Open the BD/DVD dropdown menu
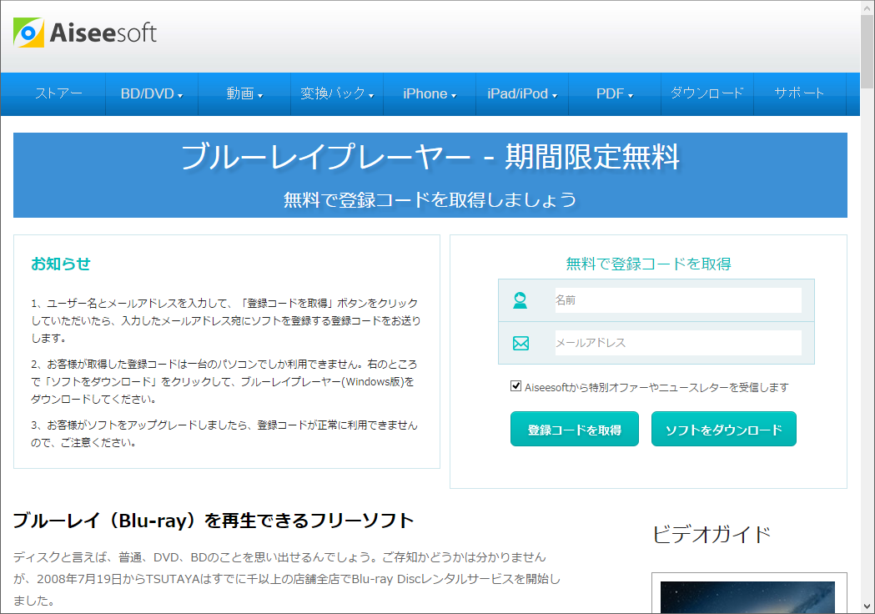This screenshot has height=614, width=875. point(151,93)
